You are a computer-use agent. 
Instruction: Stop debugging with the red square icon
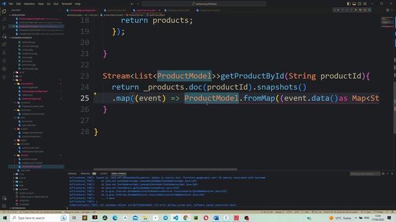coord(364,10)
